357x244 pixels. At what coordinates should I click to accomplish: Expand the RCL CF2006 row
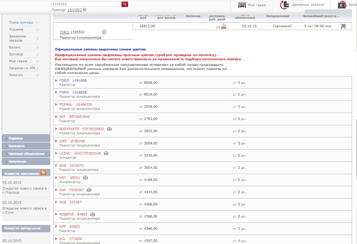tap(56, 238)
